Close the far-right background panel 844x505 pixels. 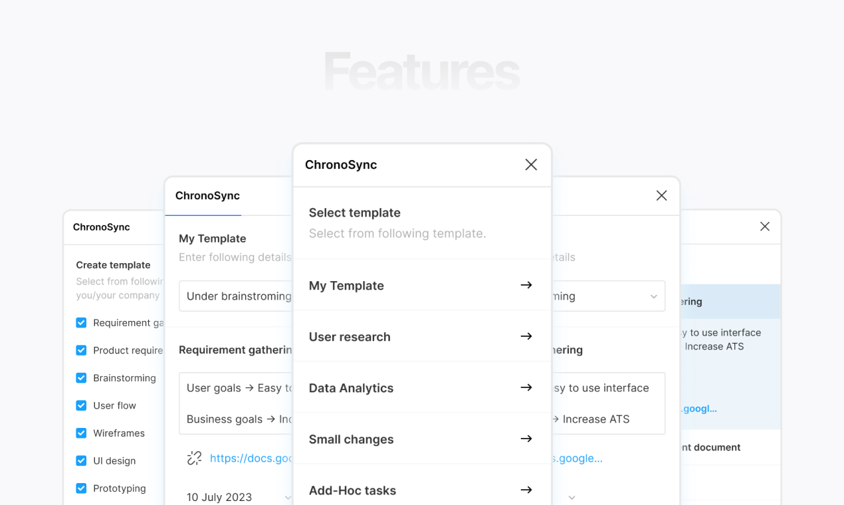[x=765, y=227]
